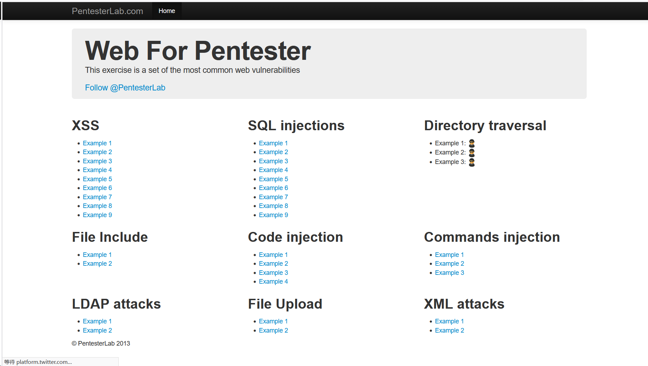Open Commands injection Example 3
Viewport: 648px width, 366px height.
click(x=449, y=273)
